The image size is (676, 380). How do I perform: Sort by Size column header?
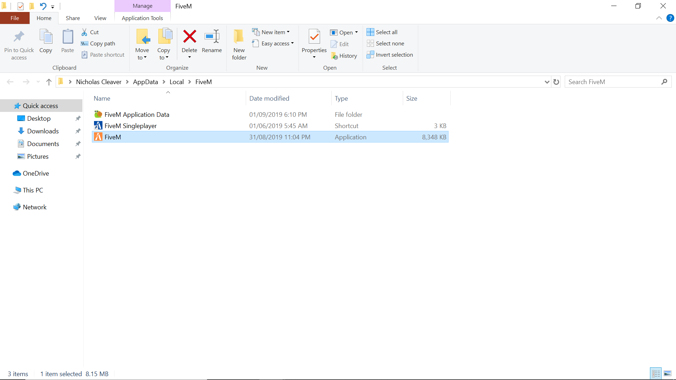tap(412, 99)
